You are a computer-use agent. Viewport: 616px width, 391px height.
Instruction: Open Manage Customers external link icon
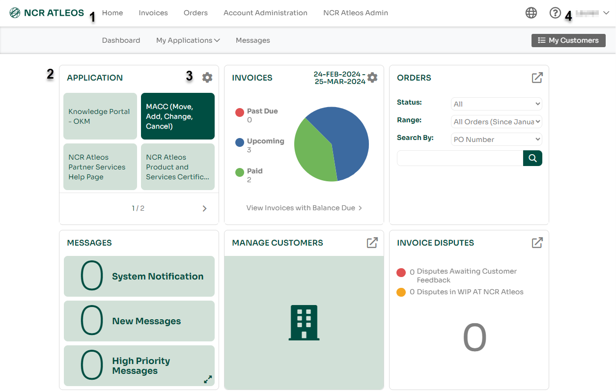pyautogui.click(x=372, y=242)
